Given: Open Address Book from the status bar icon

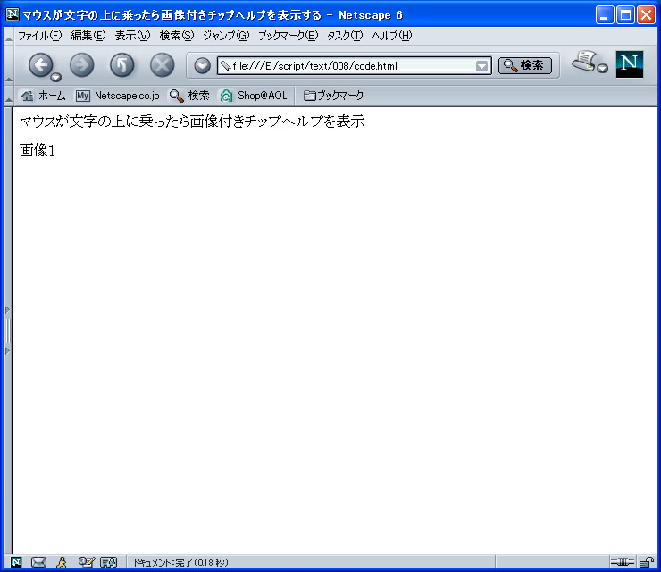Looking at the screenshot, I should click(108, 562).
